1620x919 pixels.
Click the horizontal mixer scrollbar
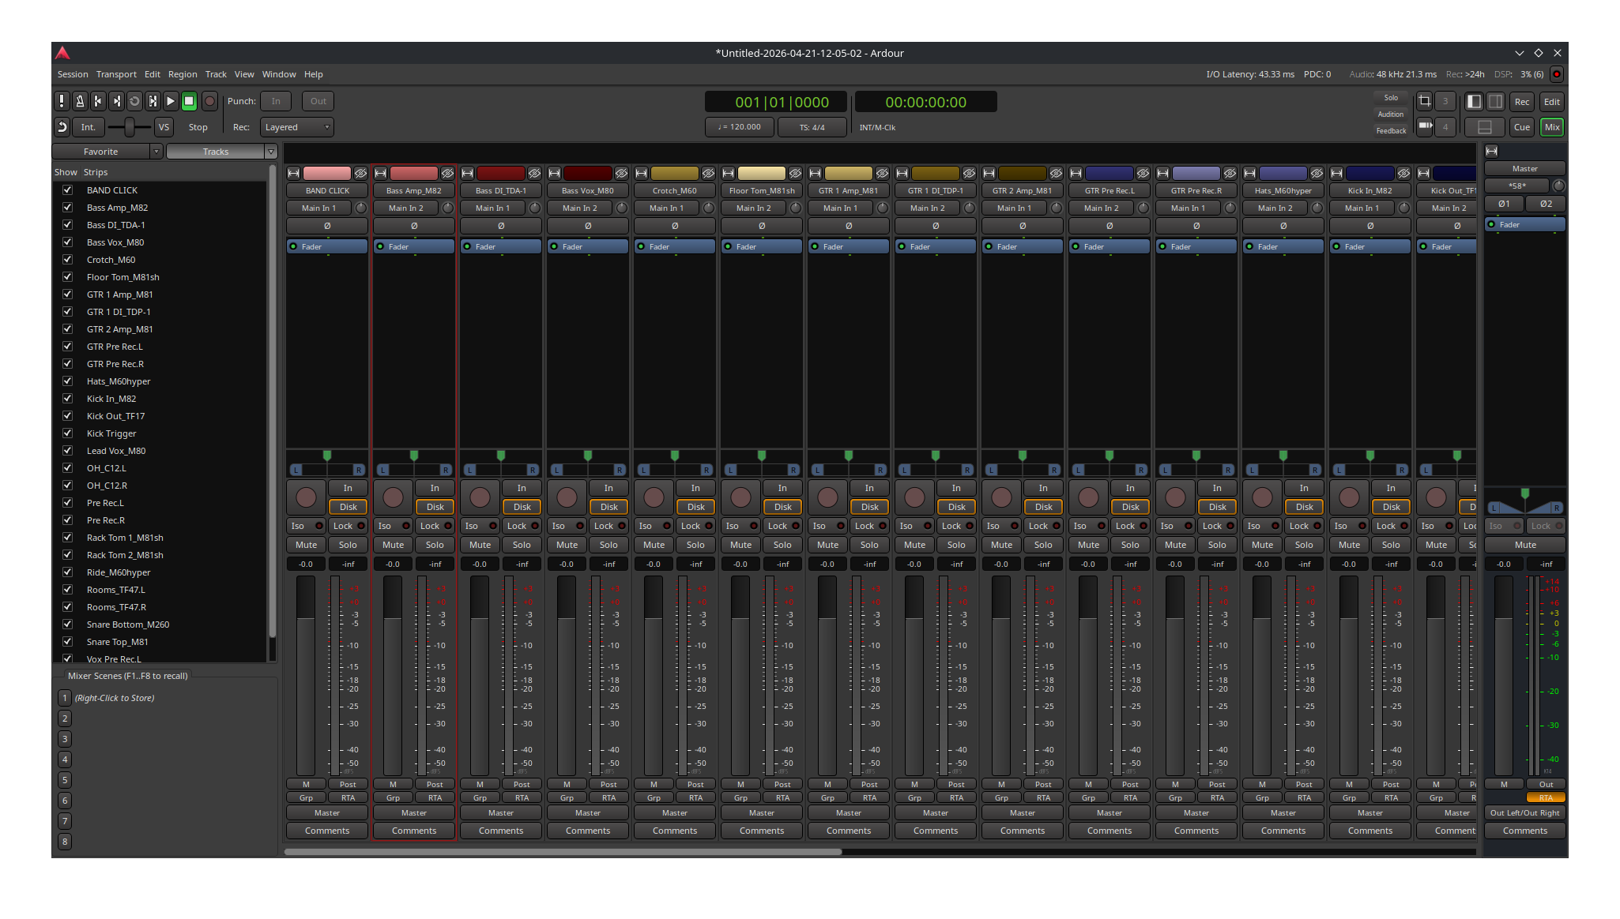pyautogui.click(x=563, y=852)
